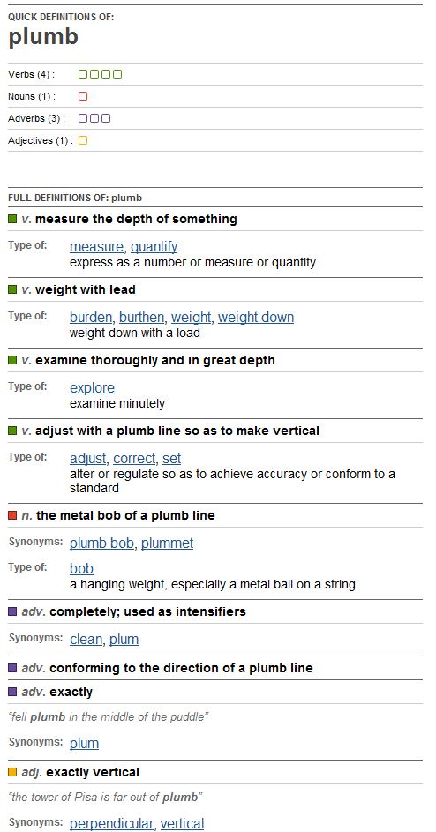The image size is (436, 832).
Task: Open the 'quantify' link
Action: click(x=154, y=247)
